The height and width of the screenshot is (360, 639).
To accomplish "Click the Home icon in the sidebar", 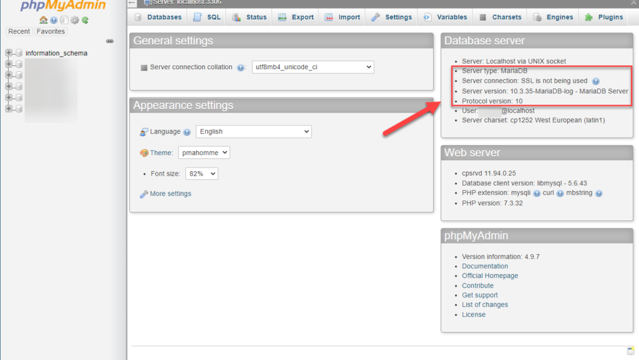I will tap(43, 20).
